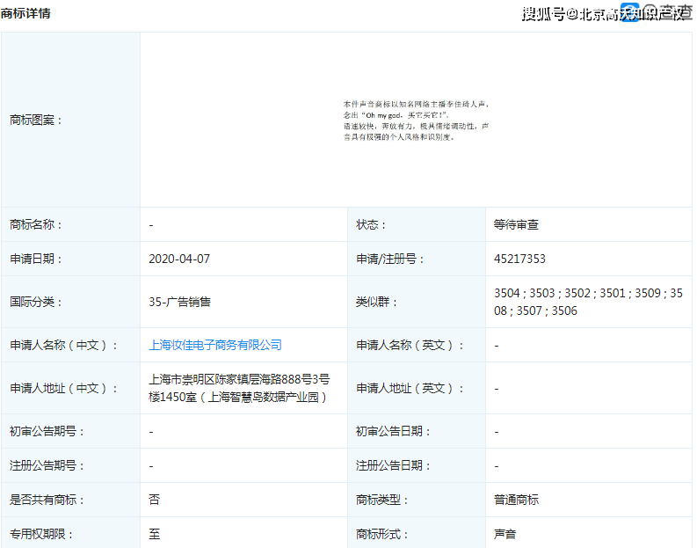Click the 商标名称 label
This screenshot has height=548, width=697.
tap(36, 224)
